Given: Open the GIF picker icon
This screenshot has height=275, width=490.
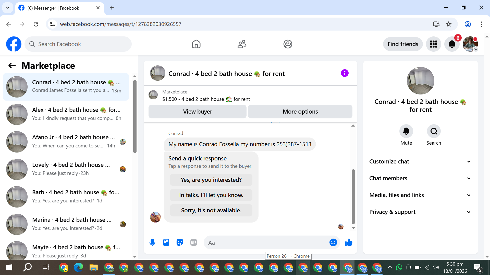Looking at the screenshot, I should coord(194,242).
